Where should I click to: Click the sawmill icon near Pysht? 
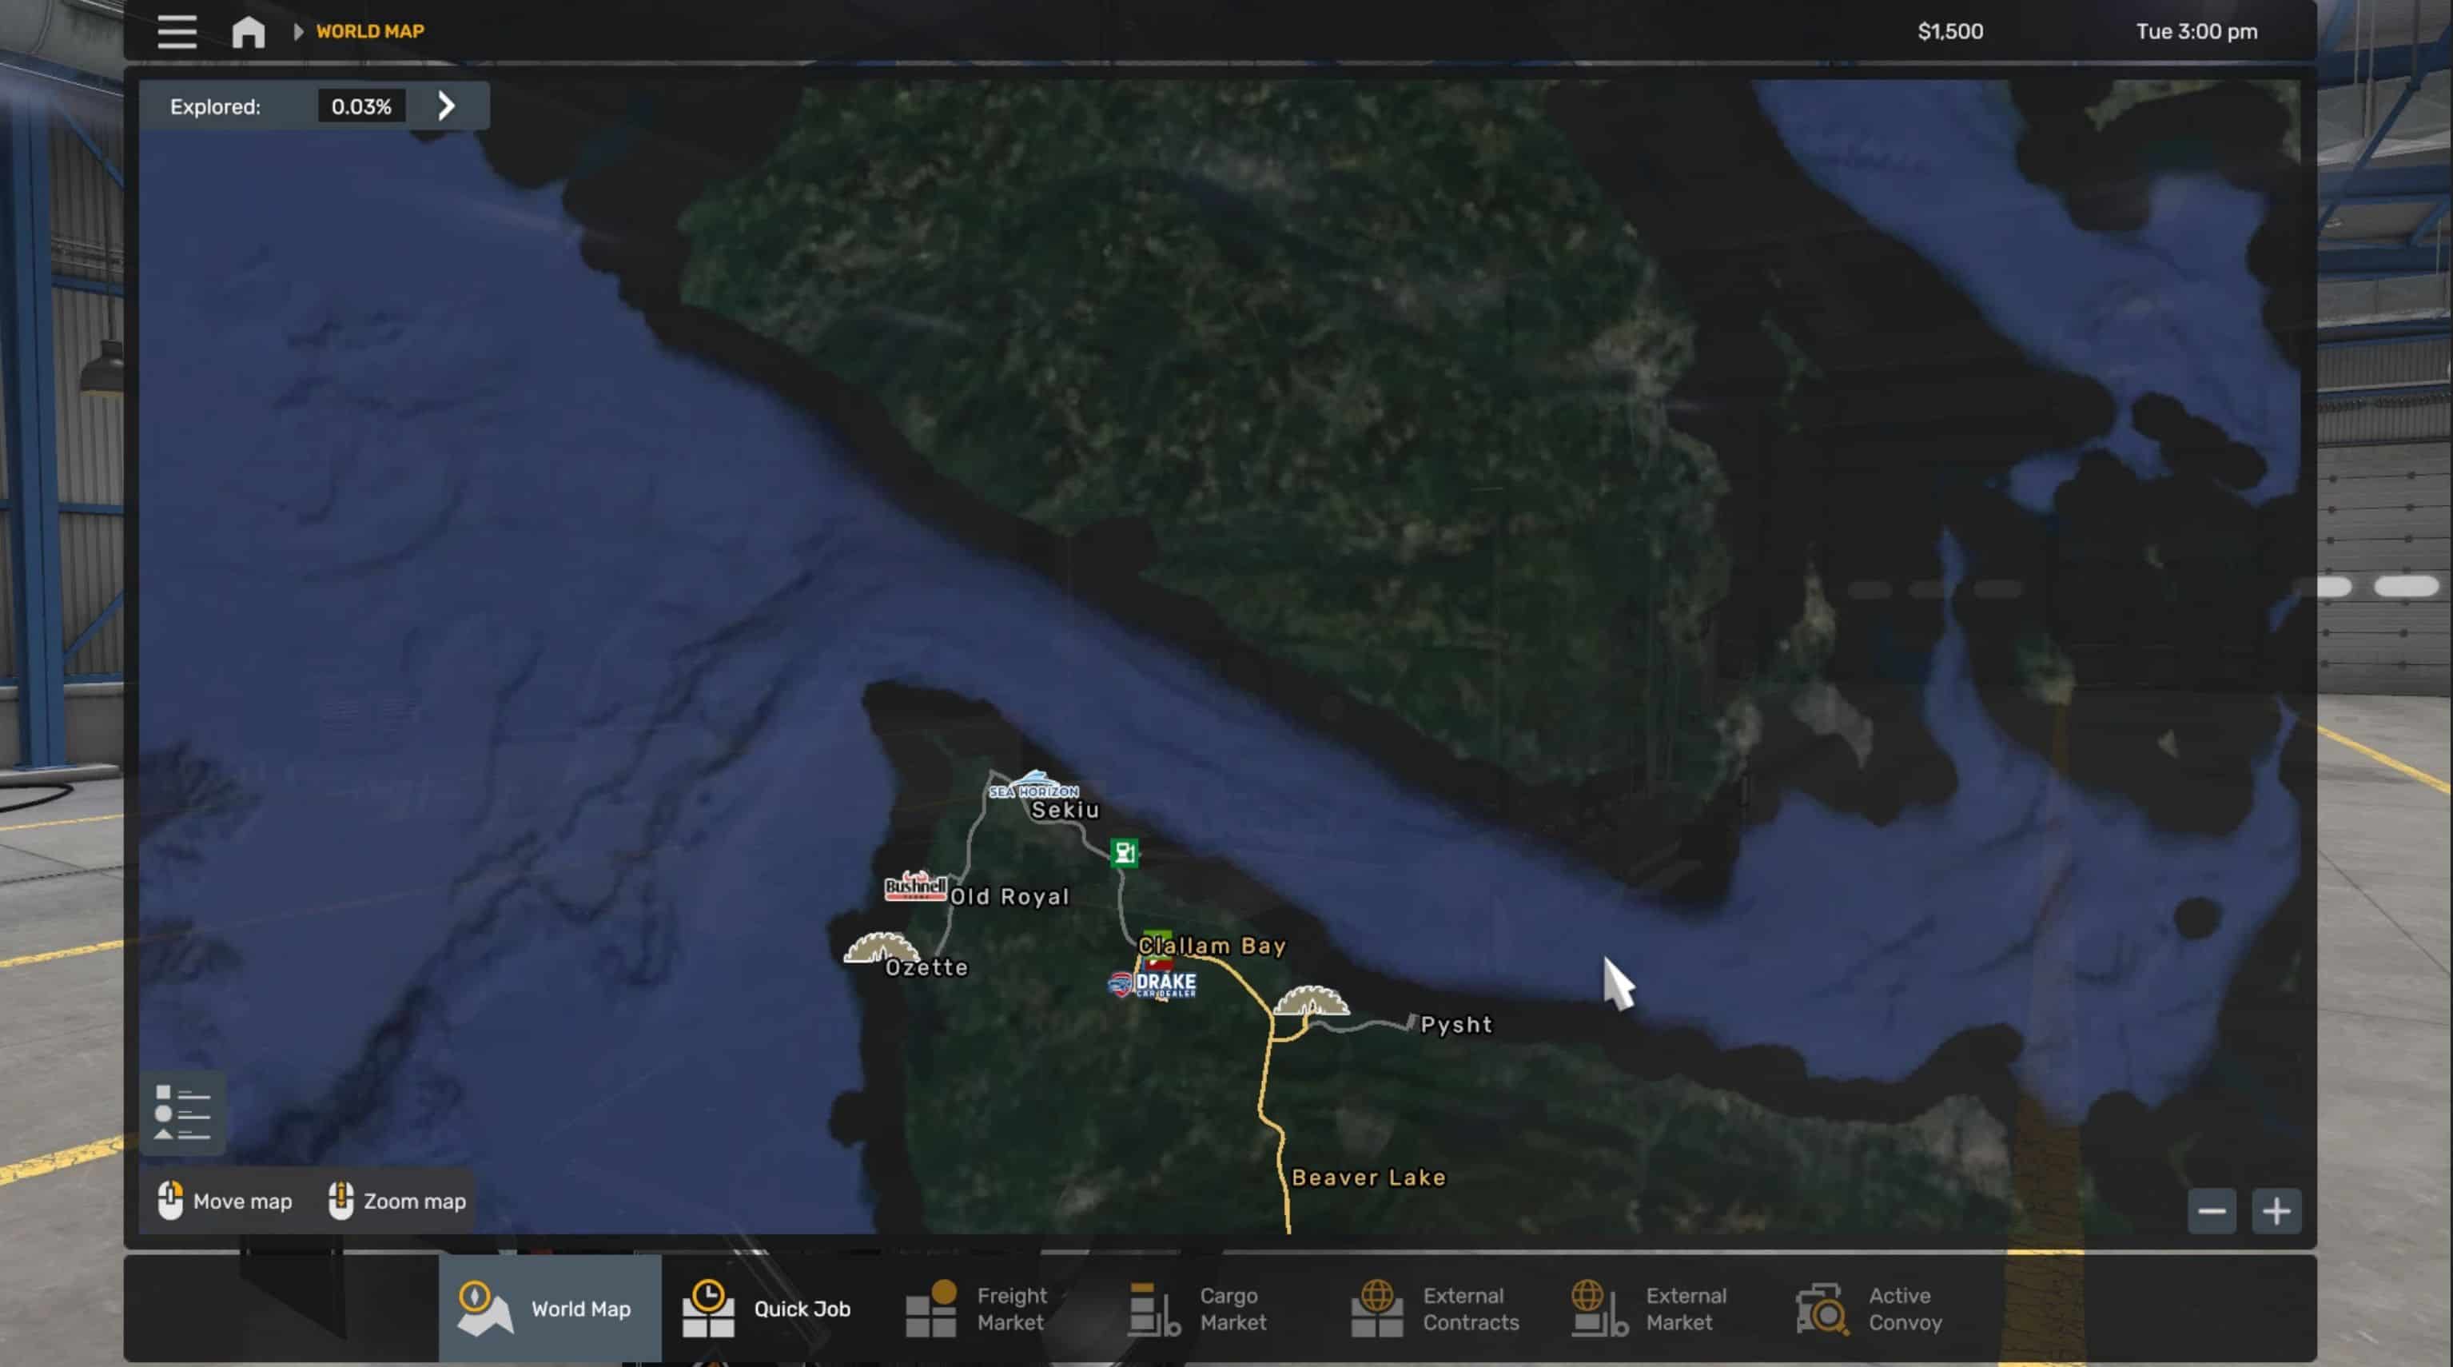(1310, 1001)
